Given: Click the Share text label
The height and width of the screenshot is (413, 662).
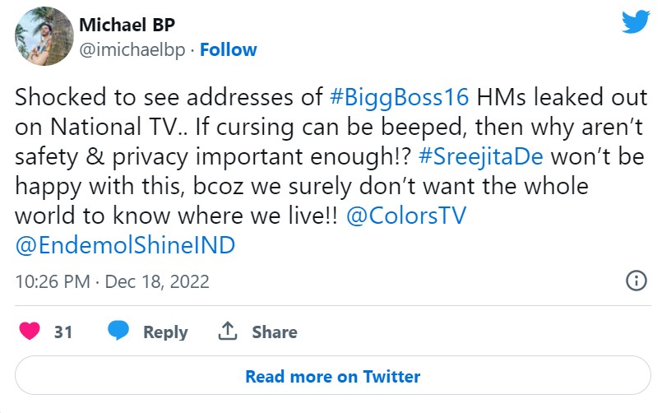Looking at the screenshot, I should coord(275,332).
